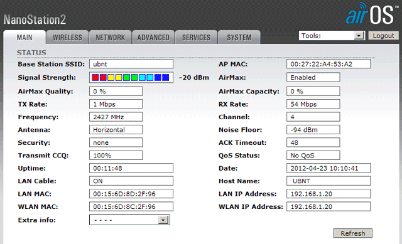The height and width of the screenshot is (244, 402).
Task: Click the WLAN MAC value 00:15:6D:8C:2F:96
Action: click(131, 206)
